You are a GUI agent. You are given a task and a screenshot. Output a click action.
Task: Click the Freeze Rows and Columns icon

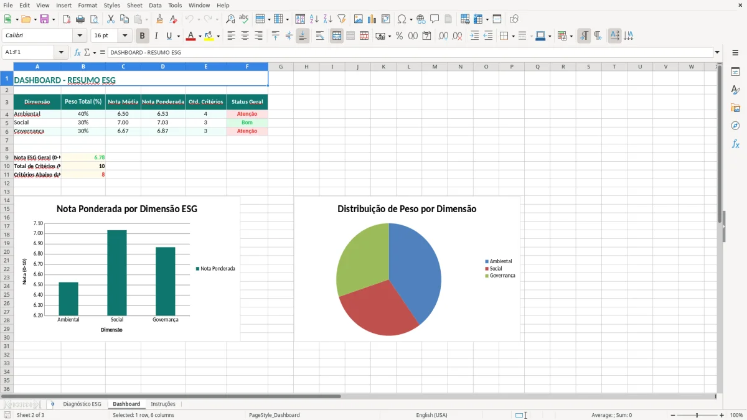tap(478, 19)
